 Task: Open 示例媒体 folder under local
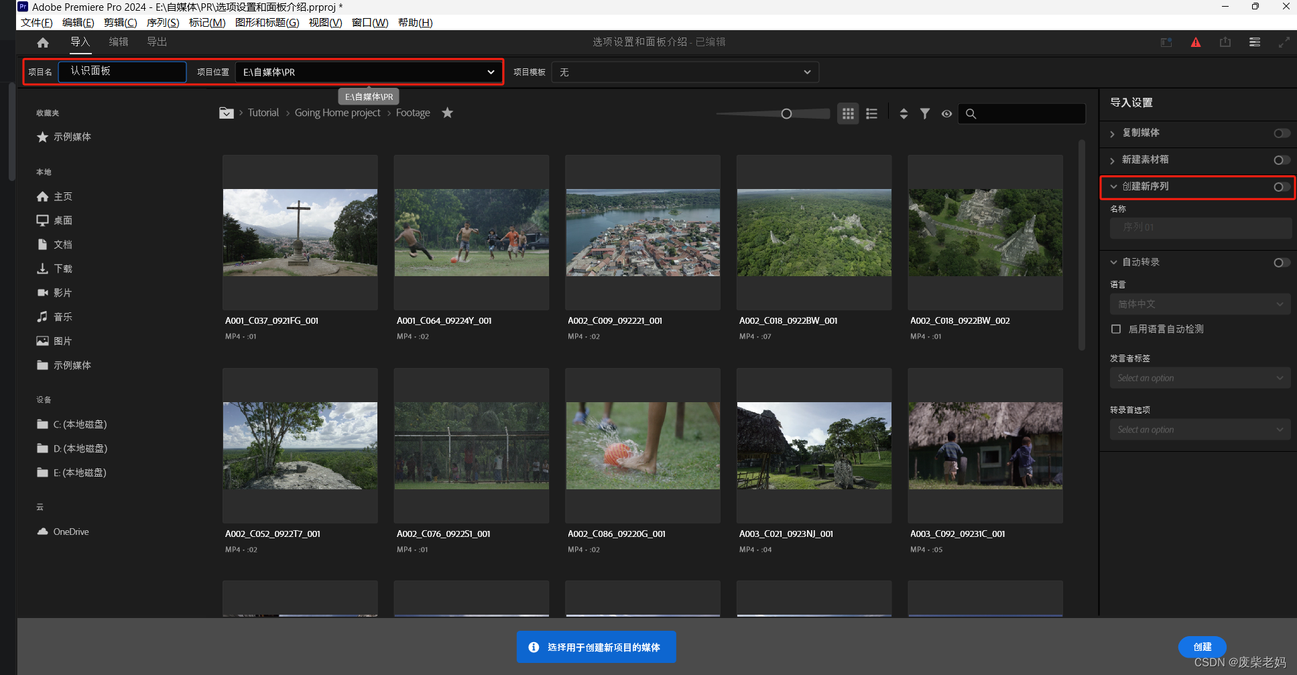(64, 365)
